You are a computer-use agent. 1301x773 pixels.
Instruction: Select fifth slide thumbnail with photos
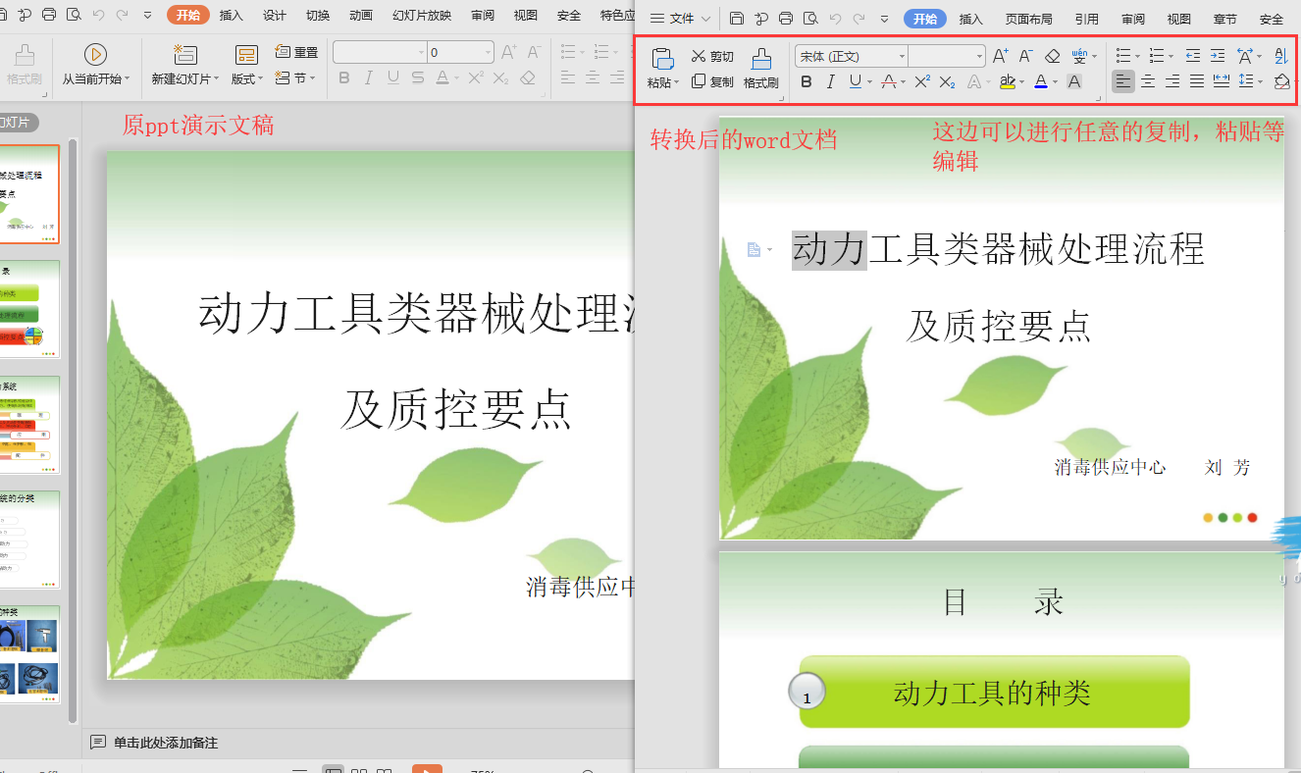(x=29, y=653)
